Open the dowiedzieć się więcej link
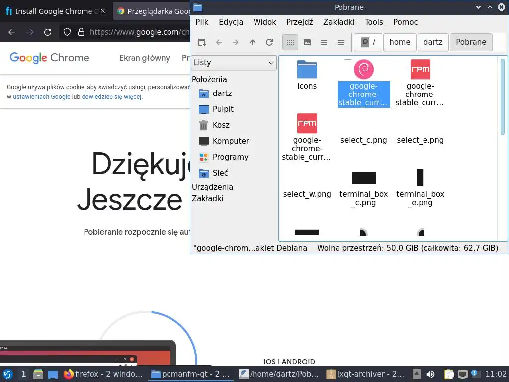Image resolution: width=509 pixels, height=382 pixels. coord(112,97)
